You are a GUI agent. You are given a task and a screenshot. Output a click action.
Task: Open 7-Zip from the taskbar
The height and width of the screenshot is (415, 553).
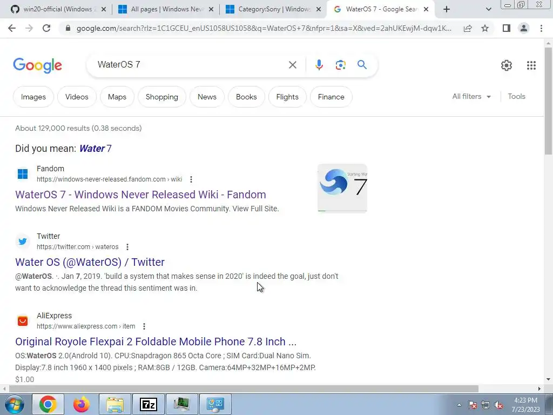click(x=149, y=404)
